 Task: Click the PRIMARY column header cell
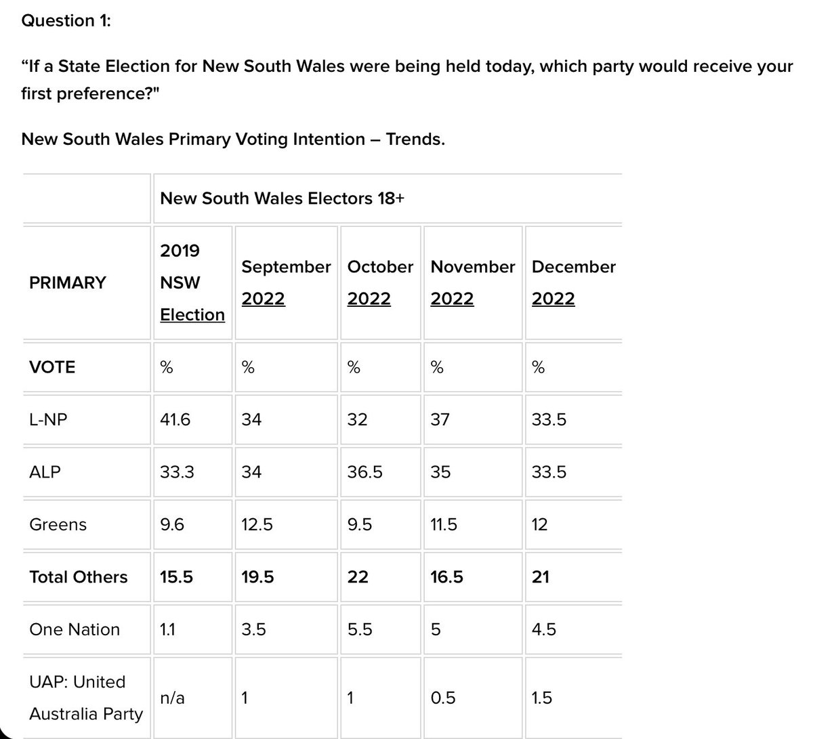tap(68, 282)
